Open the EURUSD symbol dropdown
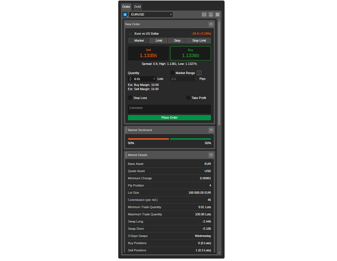This screenshot has height=261, width=337. click(x=151, y=15)
